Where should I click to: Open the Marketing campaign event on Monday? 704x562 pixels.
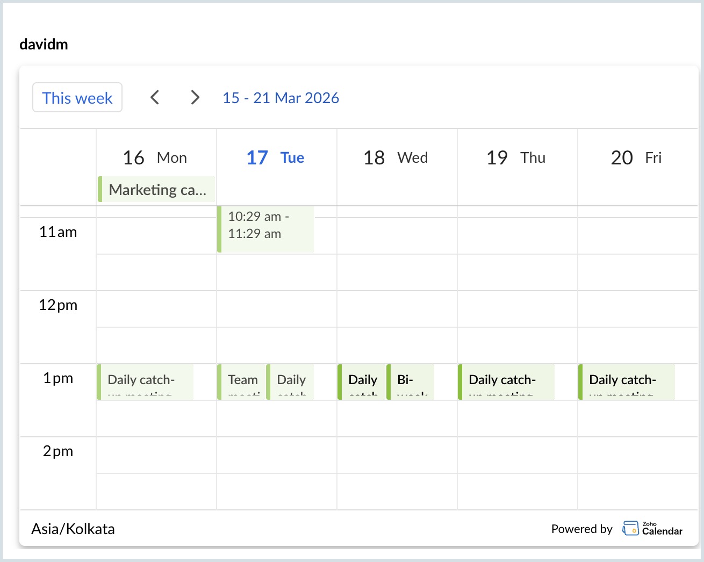pos(156,189)
